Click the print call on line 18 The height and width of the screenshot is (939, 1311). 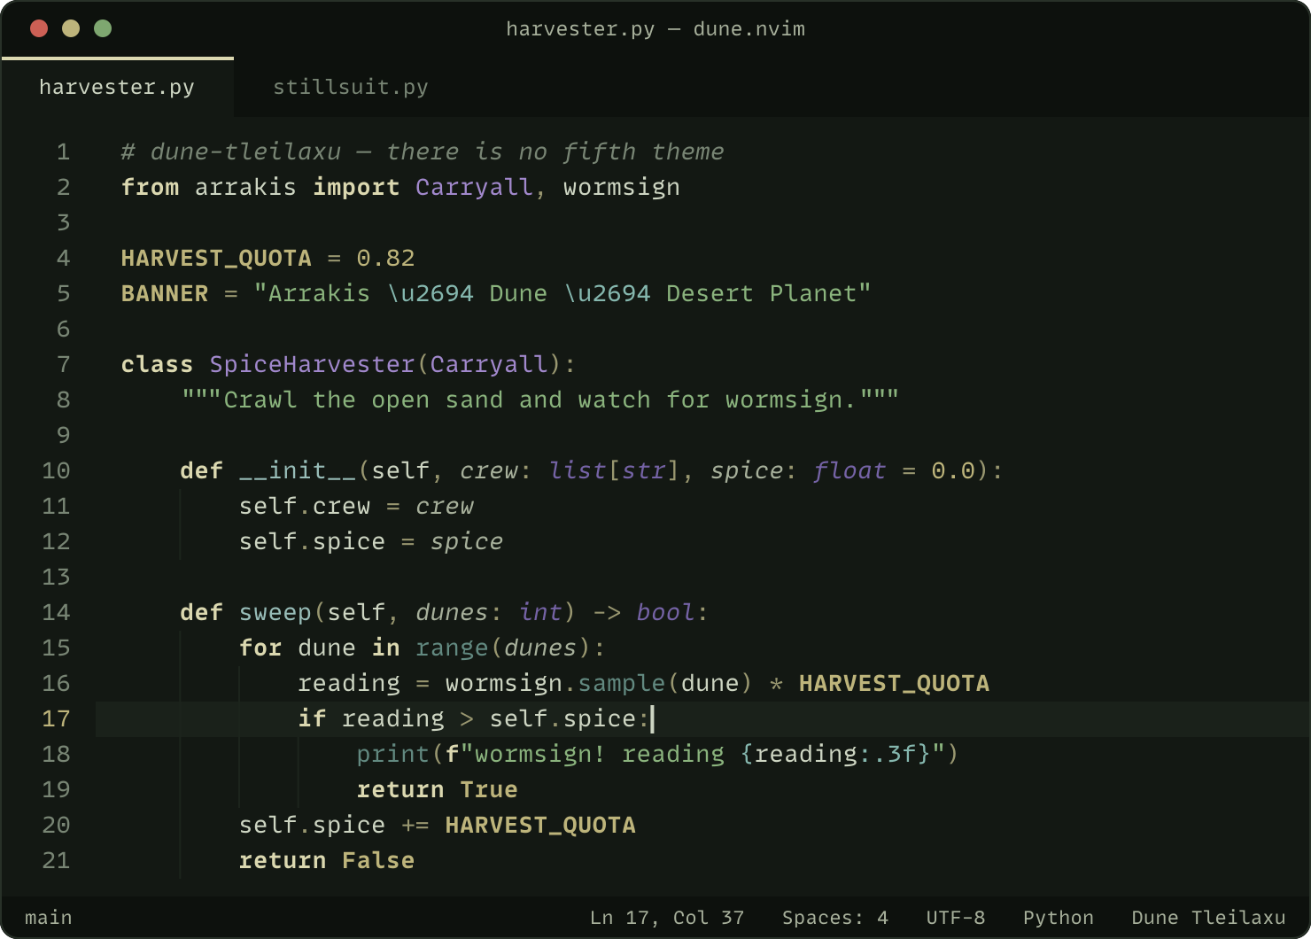(393, 754)
